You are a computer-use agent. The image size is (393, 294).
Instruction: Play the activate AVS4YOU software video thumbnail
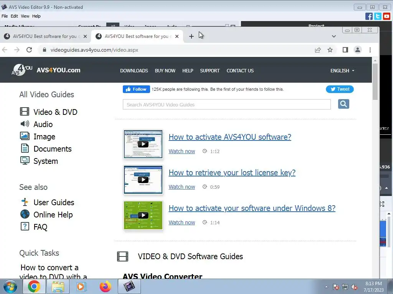point(143,144)
